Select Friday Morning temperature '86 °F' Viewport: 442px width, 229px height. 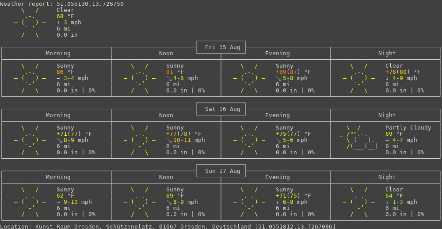click(x=65, y=72)
